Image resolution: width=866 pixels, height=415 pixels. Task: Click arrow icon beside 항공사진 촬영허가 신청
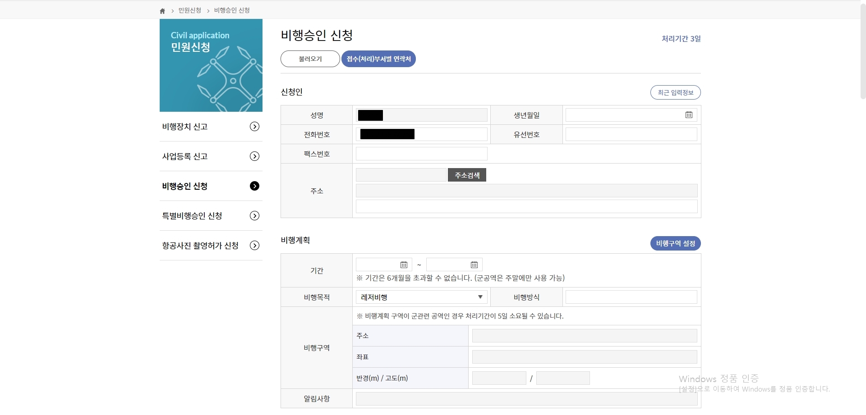[x=254, y=246]
